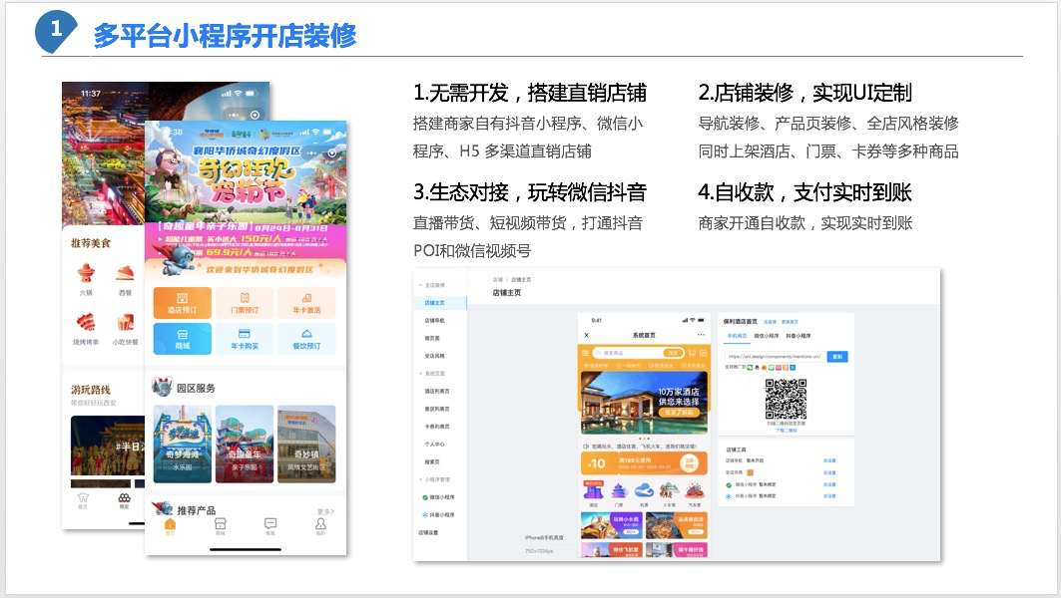Tap the 餐饮预订 dining reservation icon

point(306,338)
